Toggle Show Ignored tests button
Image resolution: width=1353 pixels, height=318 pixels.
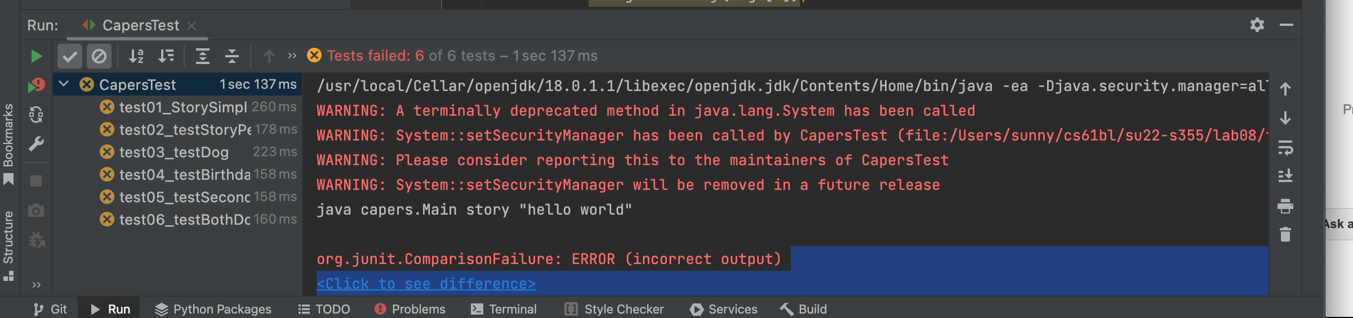point(99,56)
